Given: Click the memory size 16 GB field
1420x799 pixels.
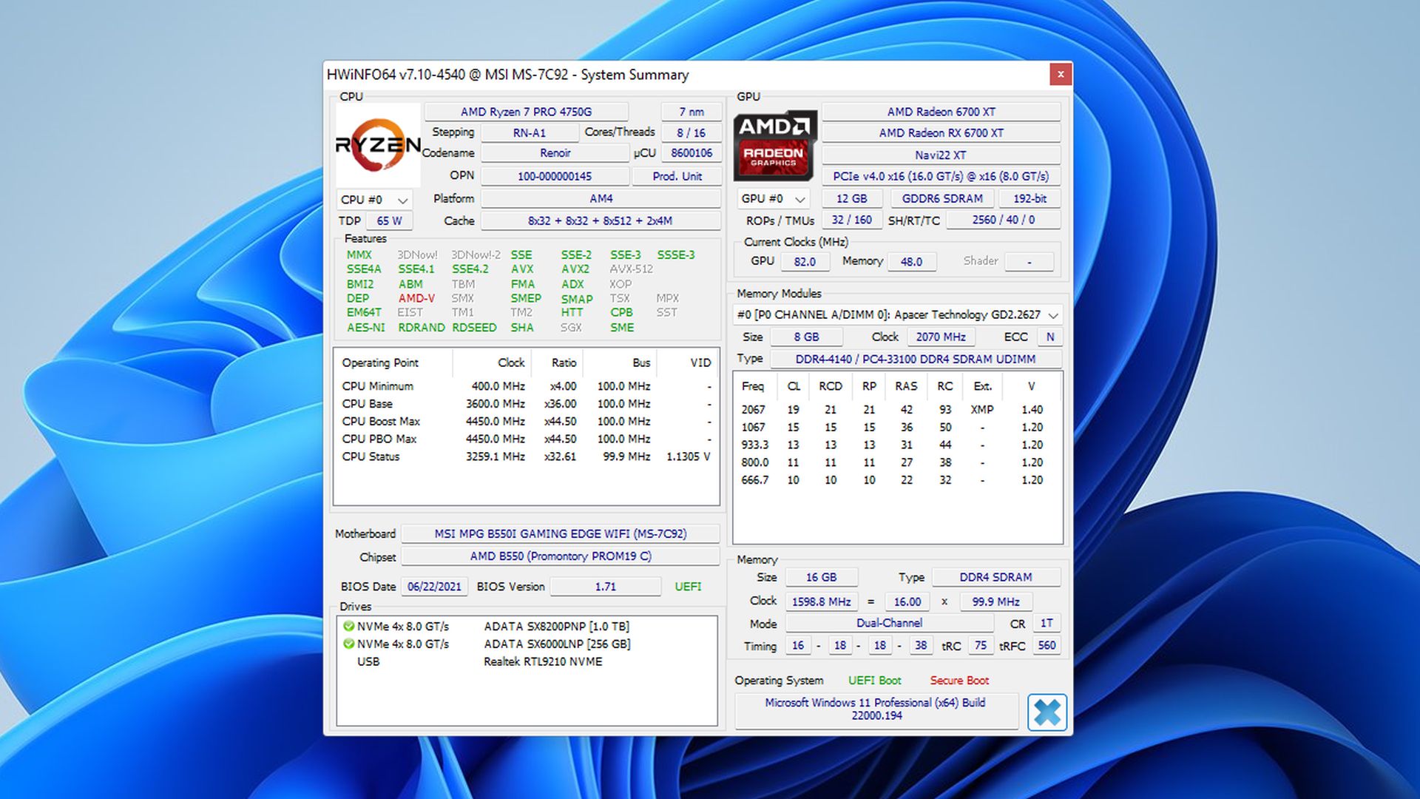Looking at the screenshot, I should 821,577.
